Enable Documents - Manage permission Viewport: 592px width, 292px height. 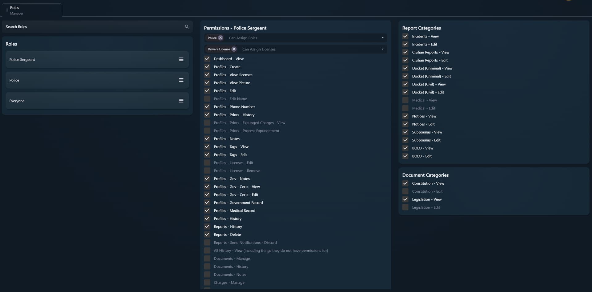[207, 258]
